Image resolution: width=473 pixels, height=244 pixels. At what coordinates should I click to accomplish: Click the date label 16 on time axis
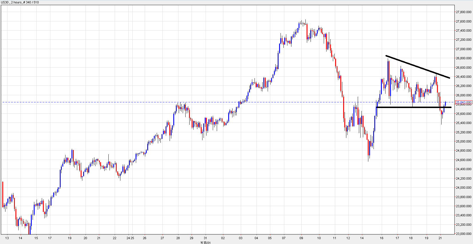381,238
